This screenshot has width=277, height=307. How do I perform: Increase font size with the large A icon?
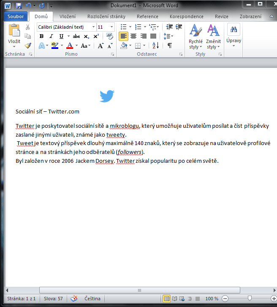tap(101, 46)
